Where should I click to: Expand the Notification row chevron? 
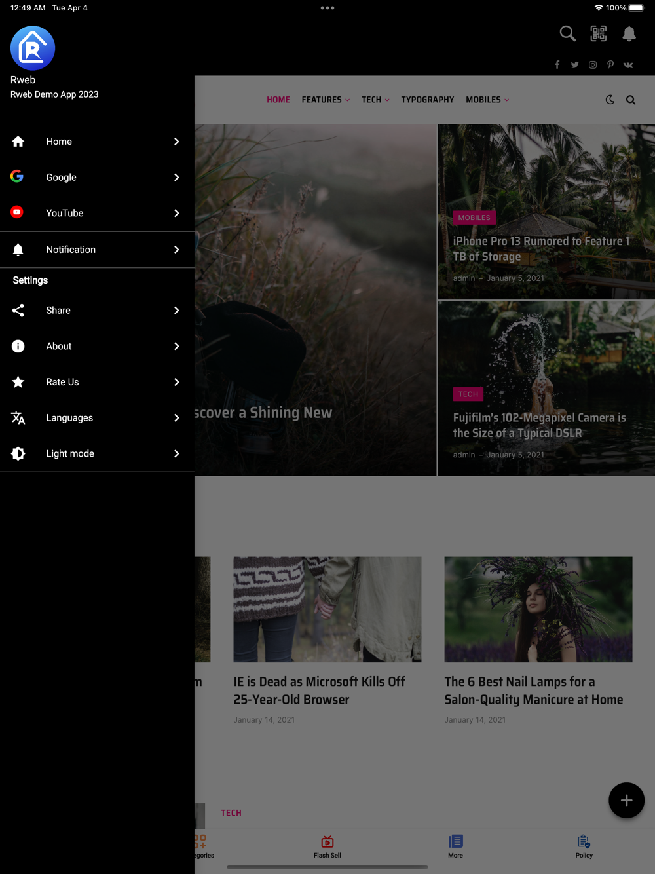pos(177,250)
